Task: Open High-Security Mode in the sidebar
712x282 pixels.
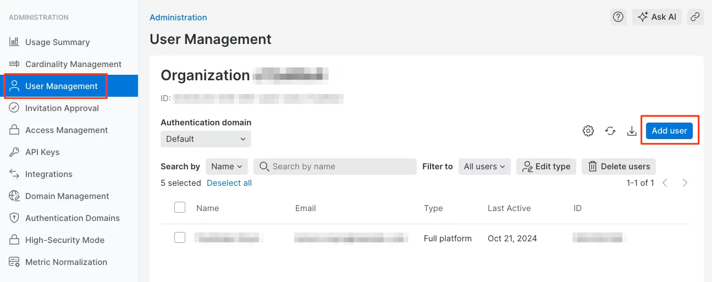Action: (69, 240)
